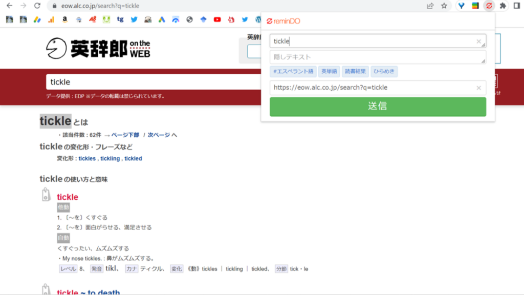
Task: Open the Google AdSense bookmark
Action: pyautogui.click(x=37, y=20)
